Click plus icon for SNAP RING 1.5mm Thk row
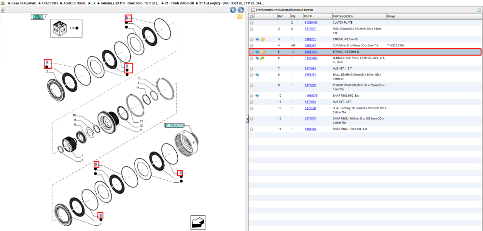This screenshot has width=483, height=231. (251, 129)
